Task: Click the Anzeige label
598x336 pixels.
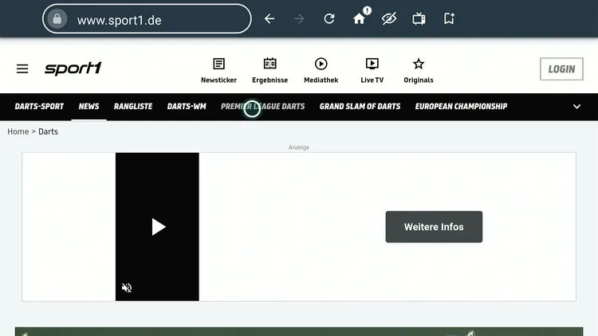Action: point(299,147)
